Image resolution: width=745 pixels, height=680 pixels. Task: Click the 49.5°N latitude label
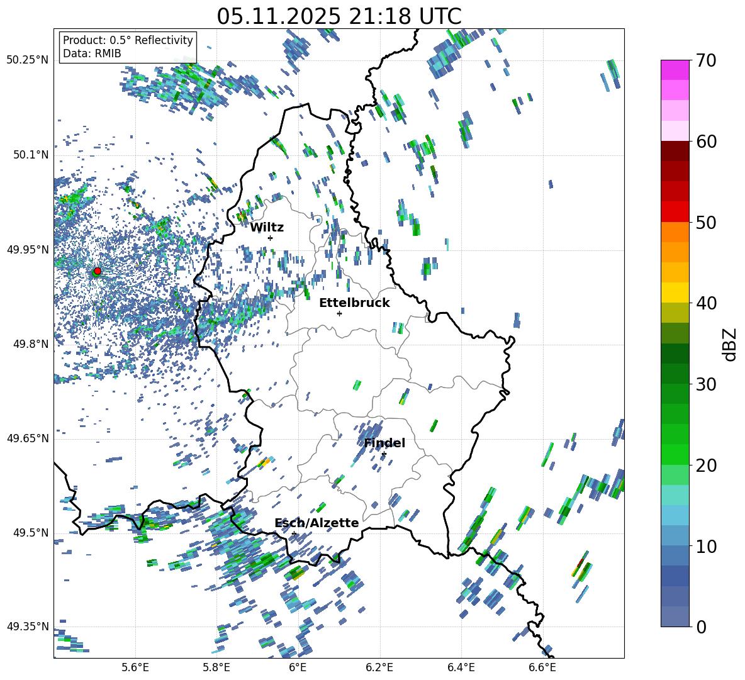coord(30,533)
